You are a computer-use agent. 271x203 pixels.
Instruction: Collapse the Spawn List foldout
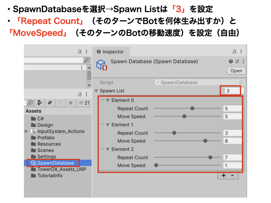[x=96, y=91]
